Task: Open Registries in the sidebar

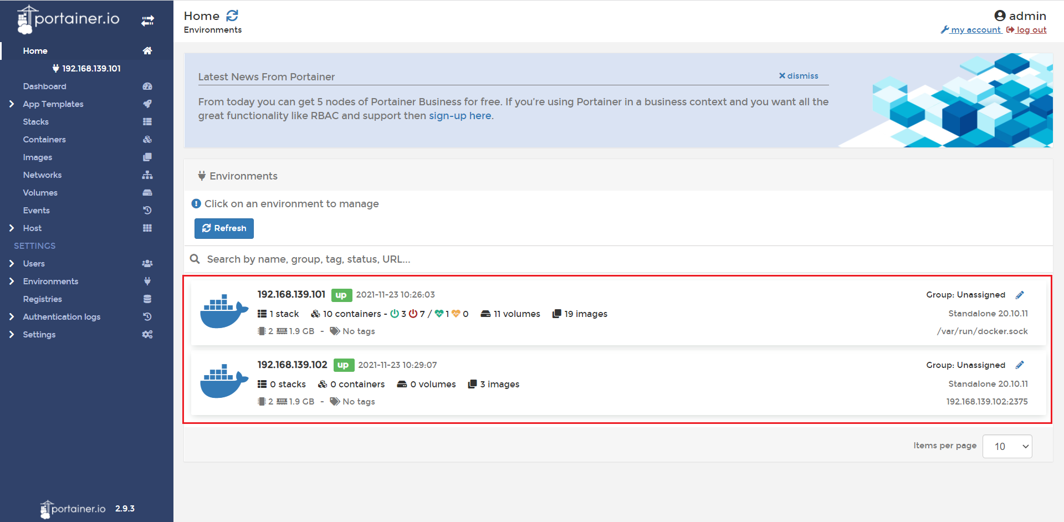Action: click(43, 299)
